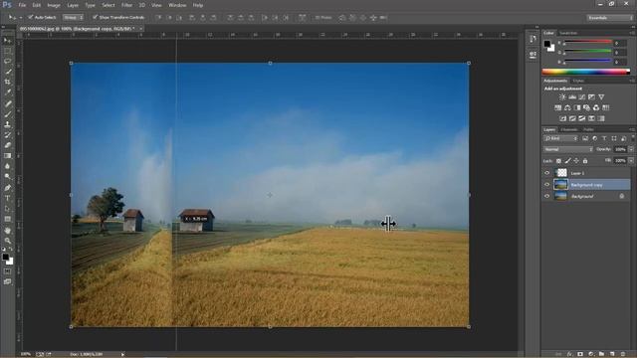This screenshot has width=637, height=358.
Task: Select the Rectangular Marquee tool
Action: coord(7,51)
